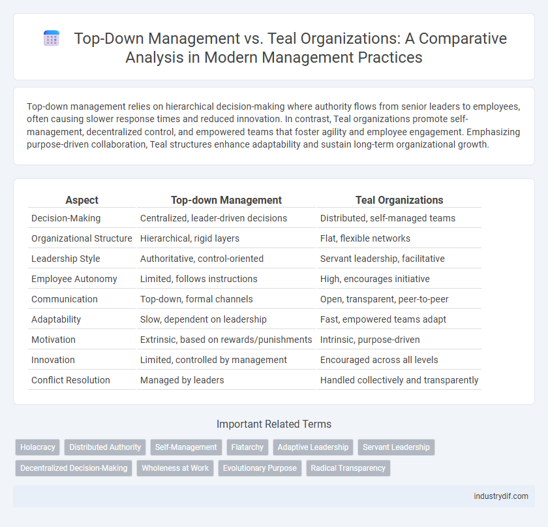
Task: Open the Servant Leadership tag
Action: click(396, 447)
